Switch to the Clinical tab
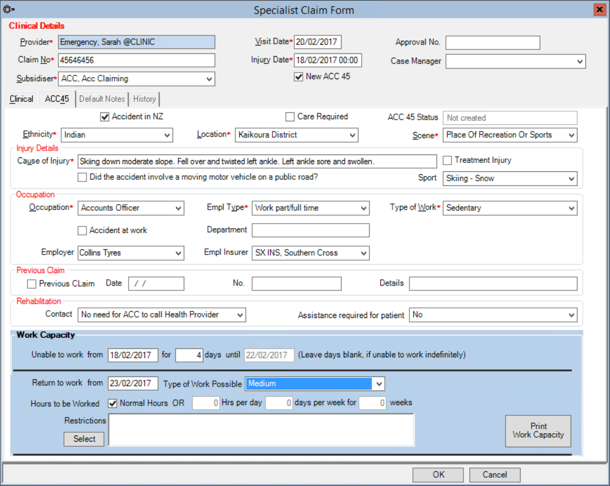Screen dimensions: 610x486 [21, 99]
